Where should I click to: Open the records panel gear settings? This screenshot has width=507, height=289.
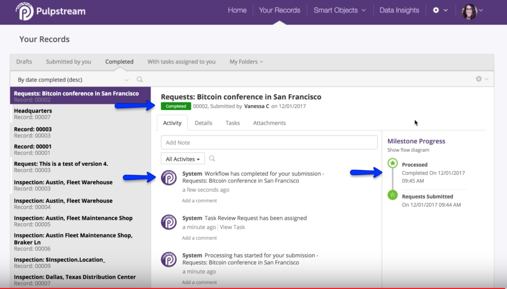[x=478, y=79]
